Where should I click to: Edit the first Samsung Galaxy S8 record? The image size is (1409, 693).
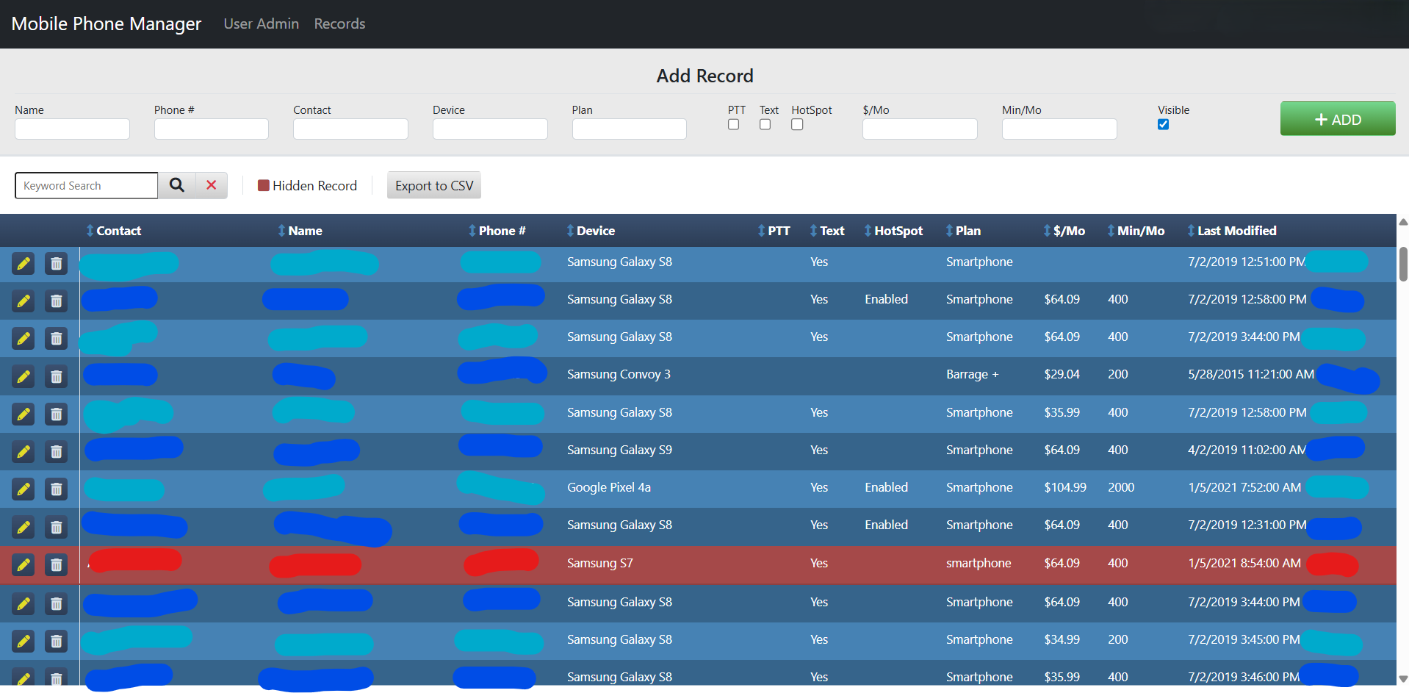23,263
